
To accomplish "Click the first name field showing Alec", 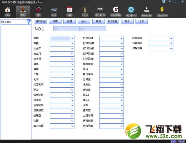I will coord(66,29).
